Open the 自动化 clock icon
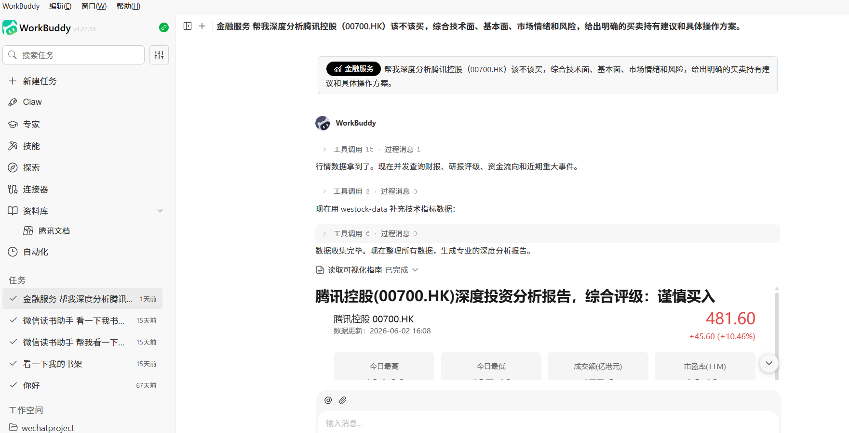The width and height of the screenshot is (849, 433). pos(13,252)
